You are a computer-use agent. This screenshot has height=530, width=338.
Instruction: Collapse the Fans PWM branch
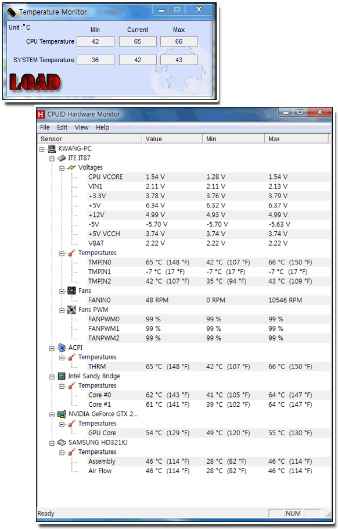coord(62,310)
